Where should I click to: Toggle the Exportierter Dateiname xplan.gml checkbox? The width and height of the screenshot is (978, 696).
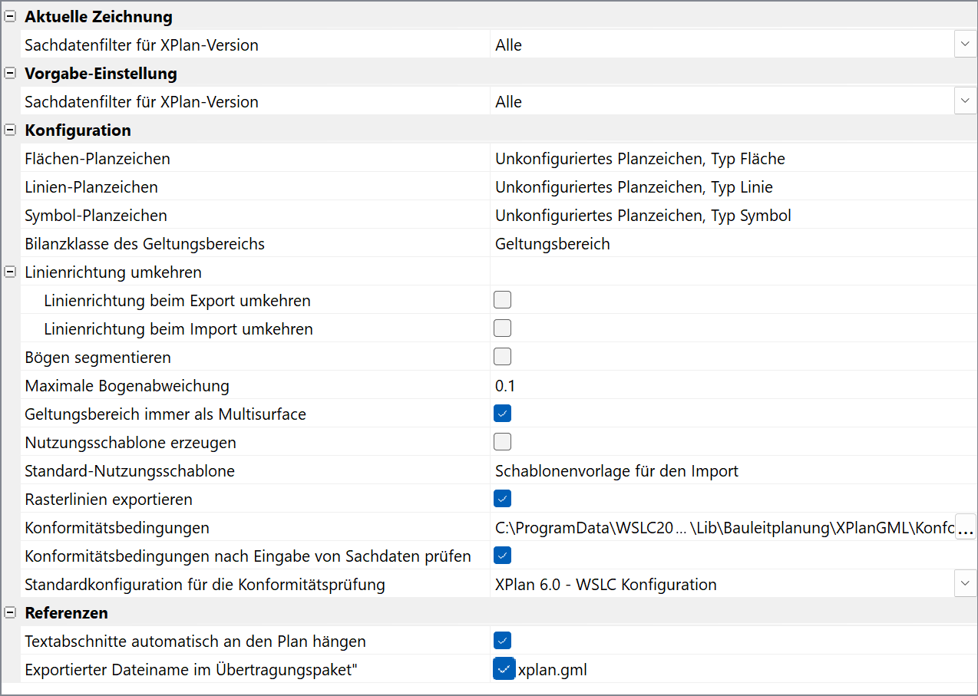[x=504, y=669]
